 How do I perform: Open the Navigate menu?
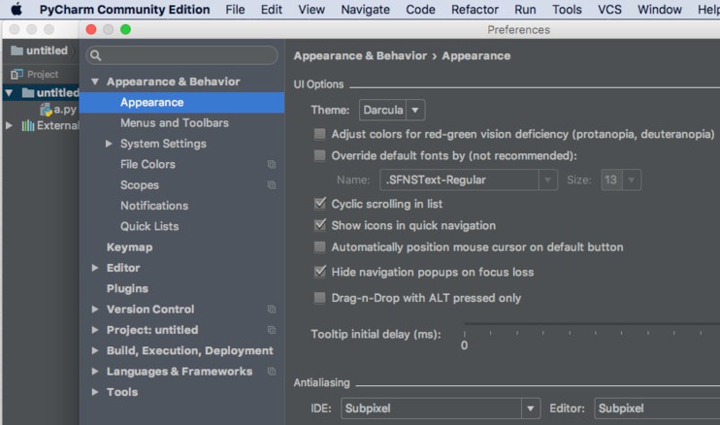(x=365, y=9)
